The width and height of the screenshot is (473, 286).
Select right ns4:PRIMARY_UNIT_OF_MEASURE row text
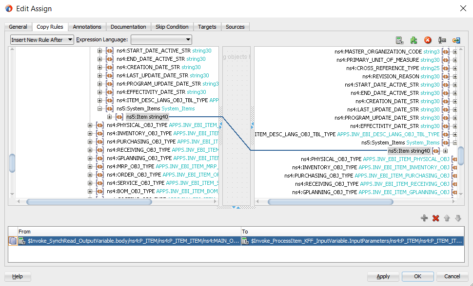388,60
